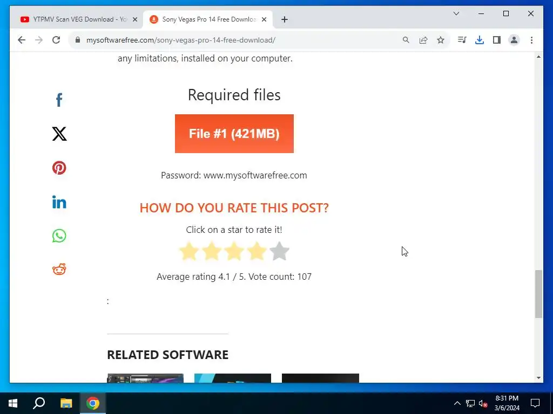
Task: Open the taskbar clock and calendar
Action: (507, 403)
